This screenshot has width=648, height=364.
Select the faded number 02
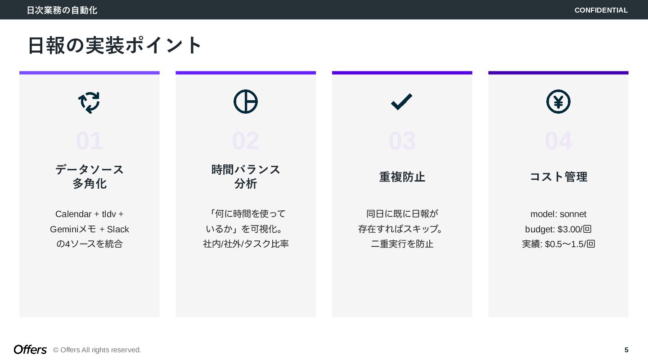pyautogui.click(x=246, y=141)
